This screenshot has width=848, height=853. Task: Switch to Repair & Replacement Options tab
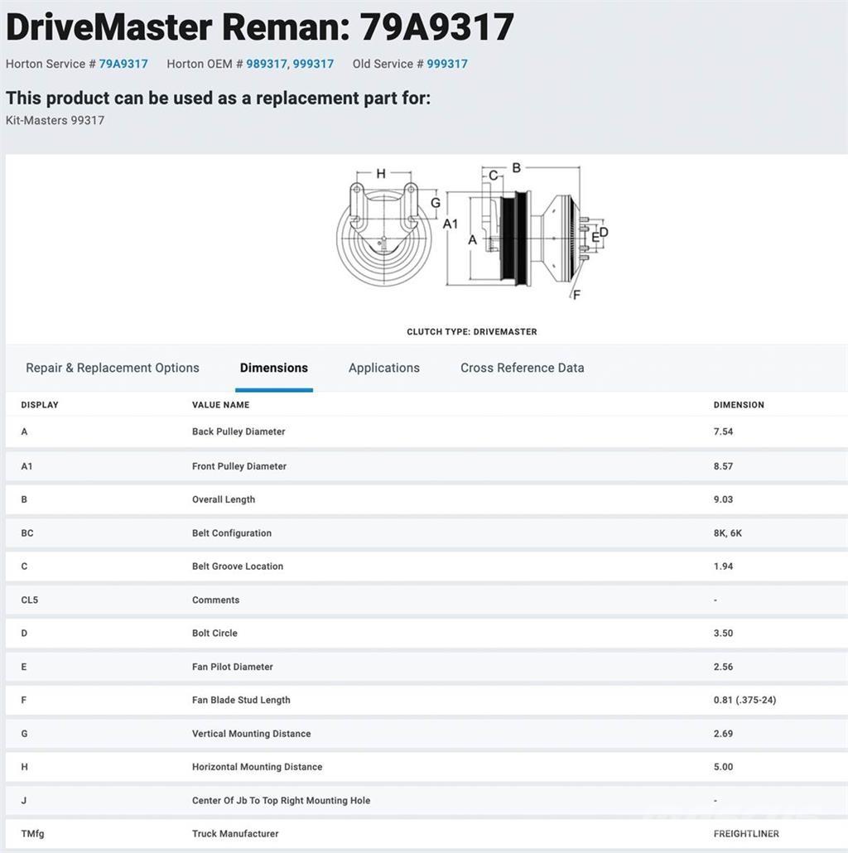tap(113, 368)
